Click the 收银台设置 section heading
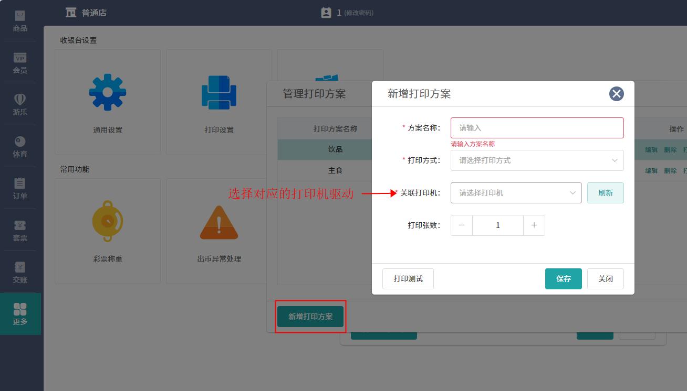Screen dimensions: 687x391 coord(78,40)
